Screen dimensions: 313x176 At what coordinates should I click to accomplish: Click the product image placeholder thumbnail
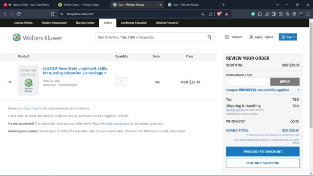click(28, 80)
